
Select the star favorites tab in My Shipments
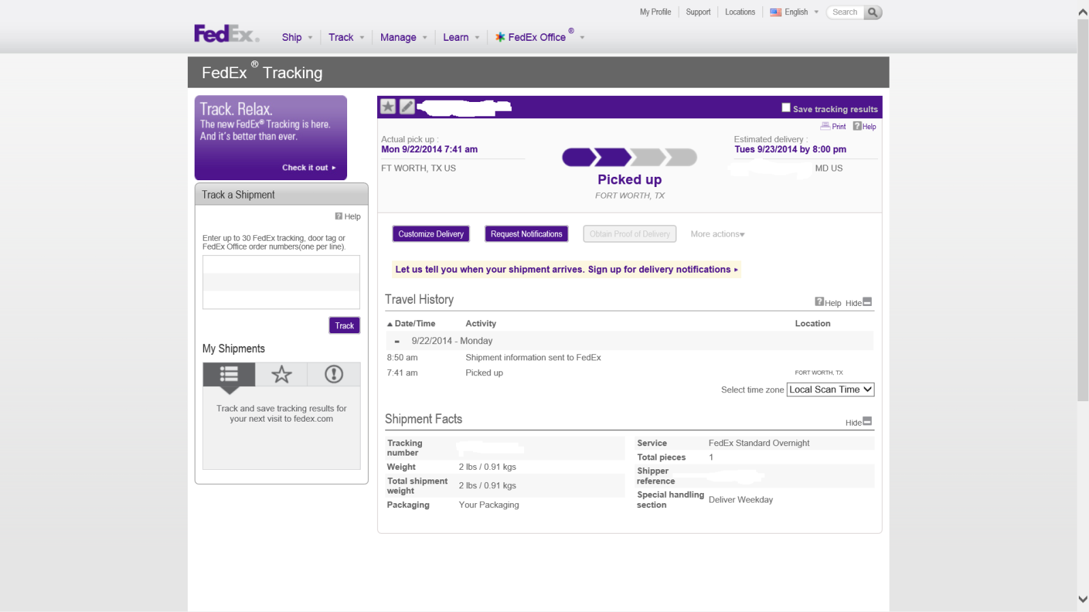[x=281, y=374]
